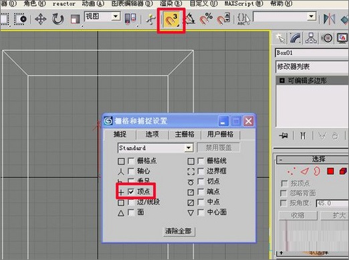Toggle the Spinner Snap magnet button
The width and height of the screenshot is (349, 260).
tap(223, 19)
